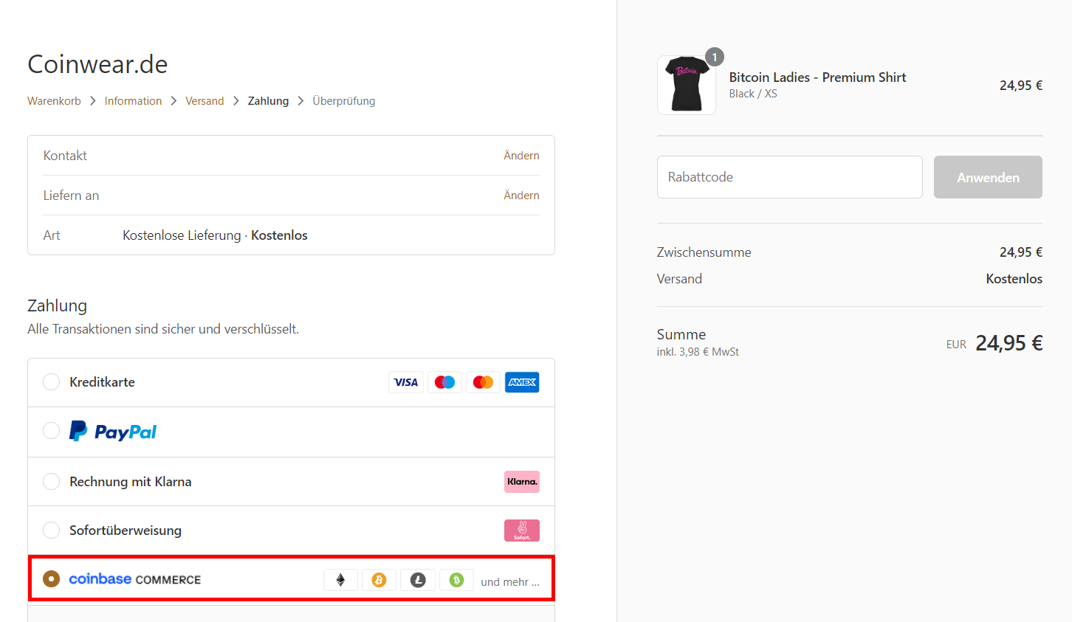
Task: Click the Zahlung breadcrumb step
Action: [268, 101]
